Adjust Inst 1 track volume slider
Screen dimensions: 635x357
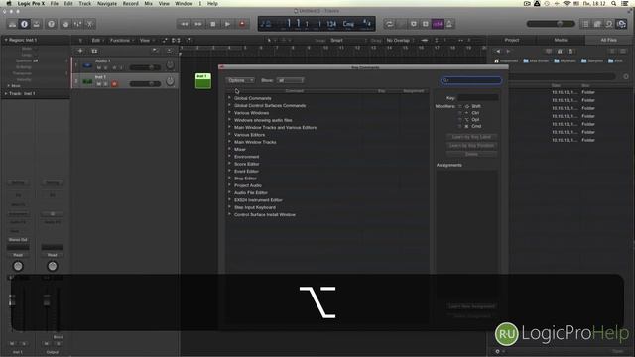pos(145,83)
